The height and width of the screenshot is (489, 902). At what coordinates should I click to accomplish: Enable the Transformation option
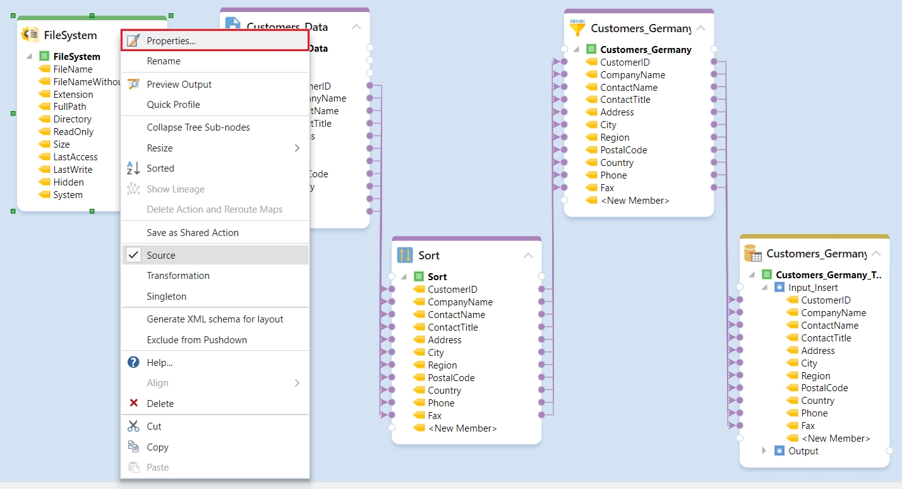177,276
